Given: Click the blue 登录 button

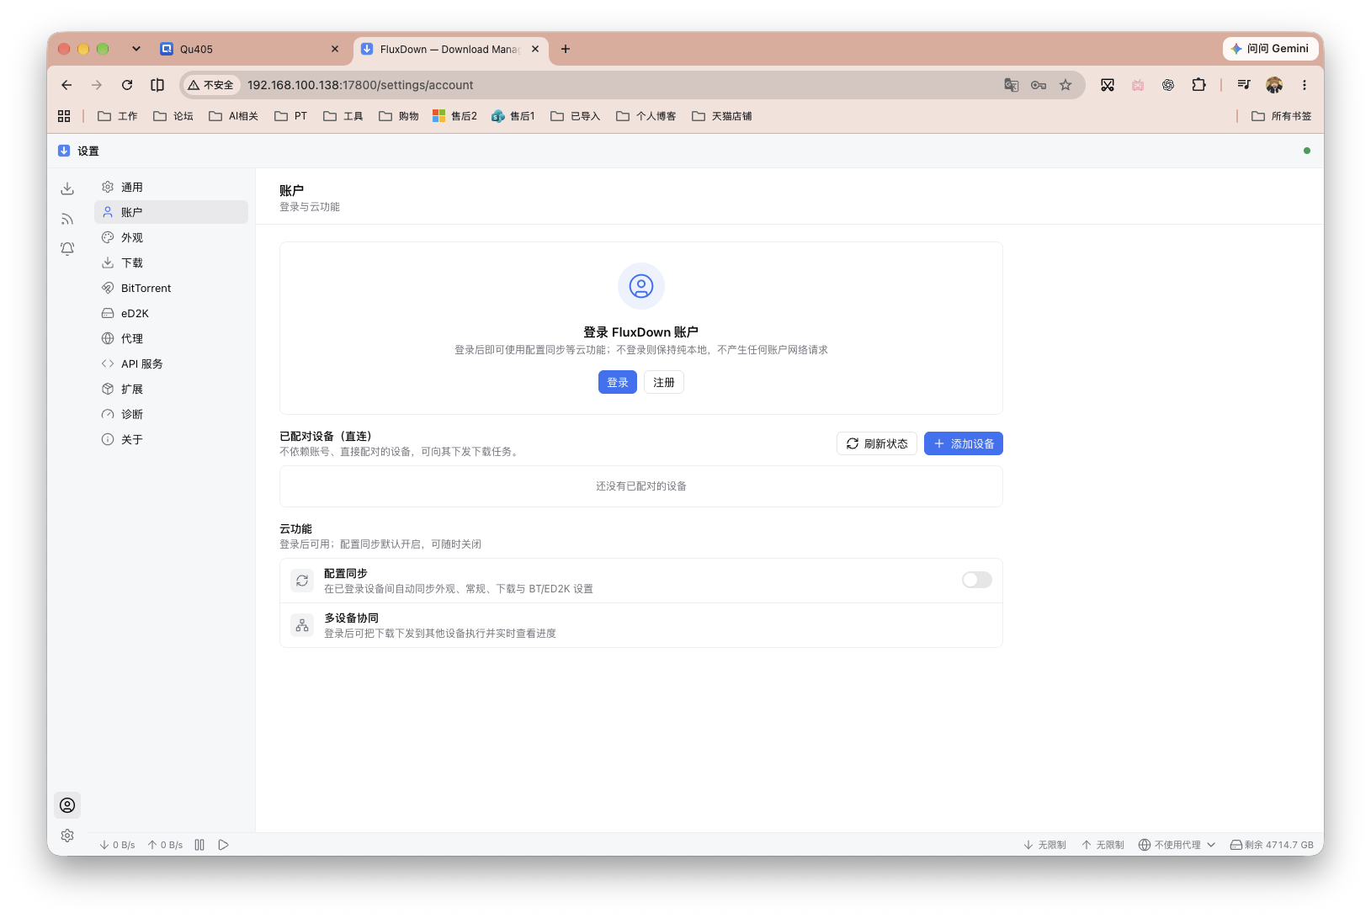Looking at the screenshot, I should coord(618,382).
